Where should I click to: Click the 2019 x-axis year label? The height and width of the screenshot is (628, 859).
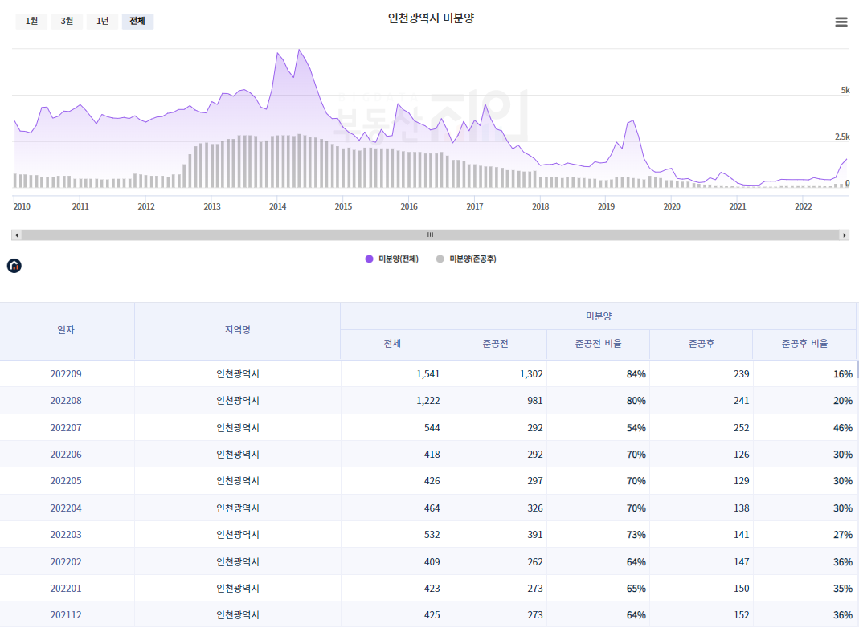[x=606, y=206]
